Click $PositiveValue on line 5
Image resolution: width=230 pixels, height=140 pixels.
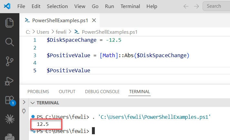tap(68, 71)
